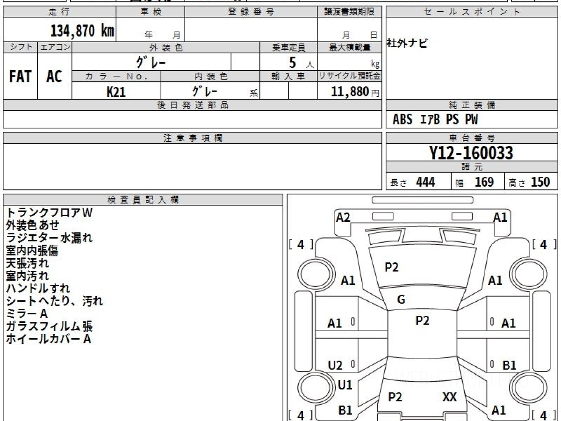Select the 高さ 150 height cell
561x421 pixels.
coord(531,182)
